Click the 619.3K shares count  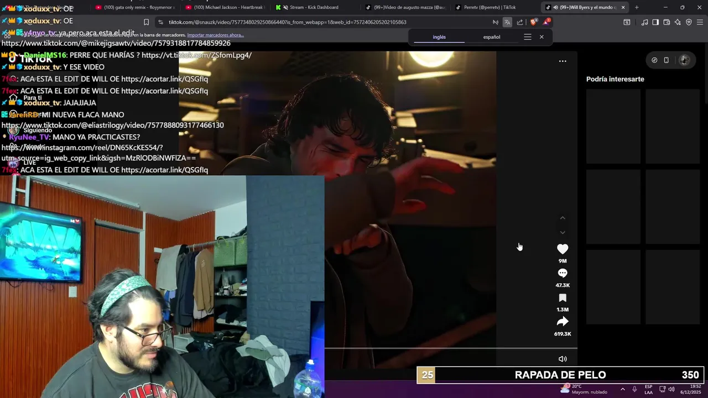click(563, 334)
